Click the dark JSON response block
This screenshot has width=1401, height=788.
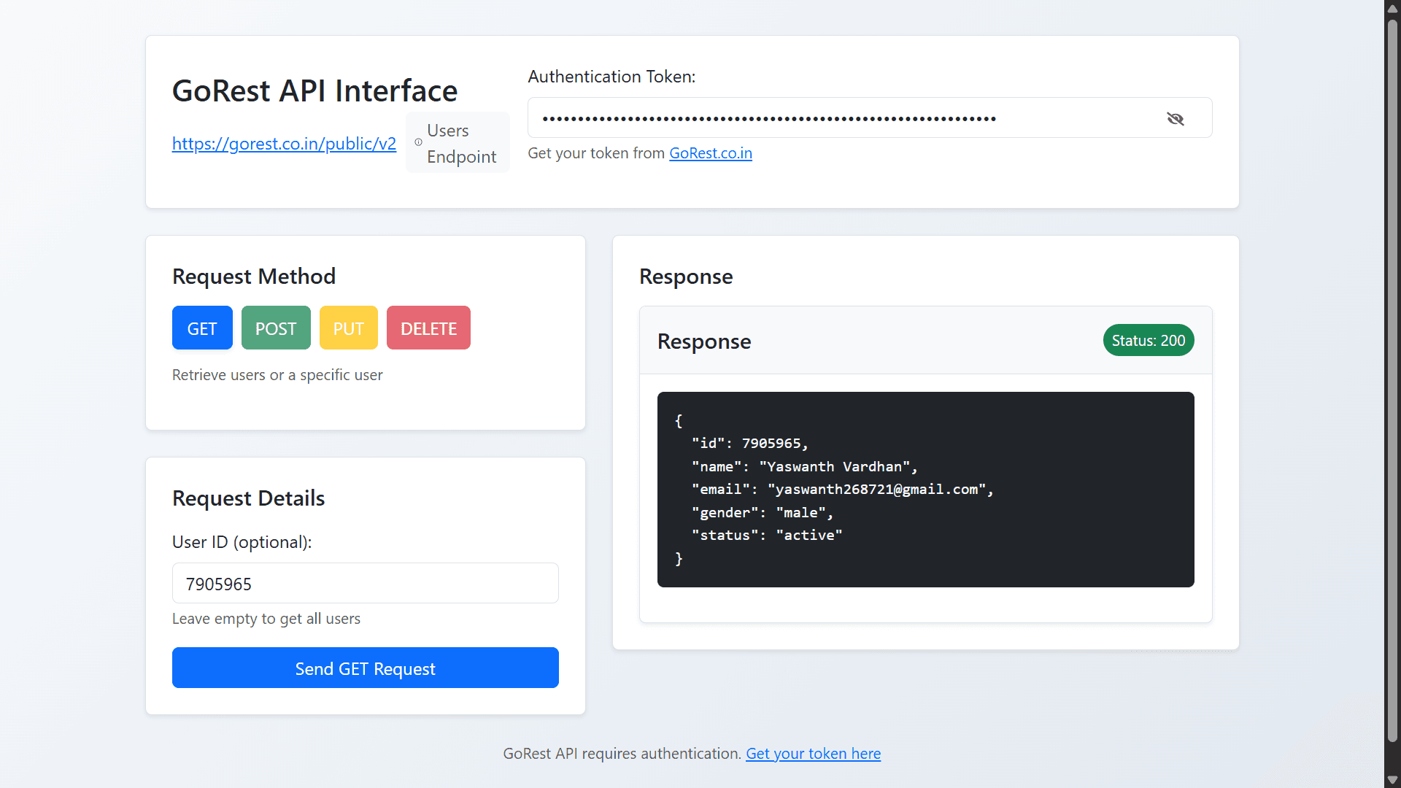click(x=925, y=489)
